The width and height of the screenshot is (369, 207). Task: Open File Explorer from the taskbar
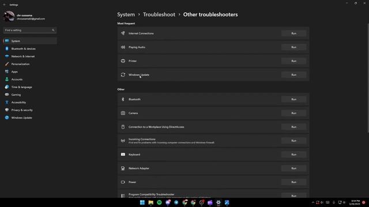(x=151, y=202)
